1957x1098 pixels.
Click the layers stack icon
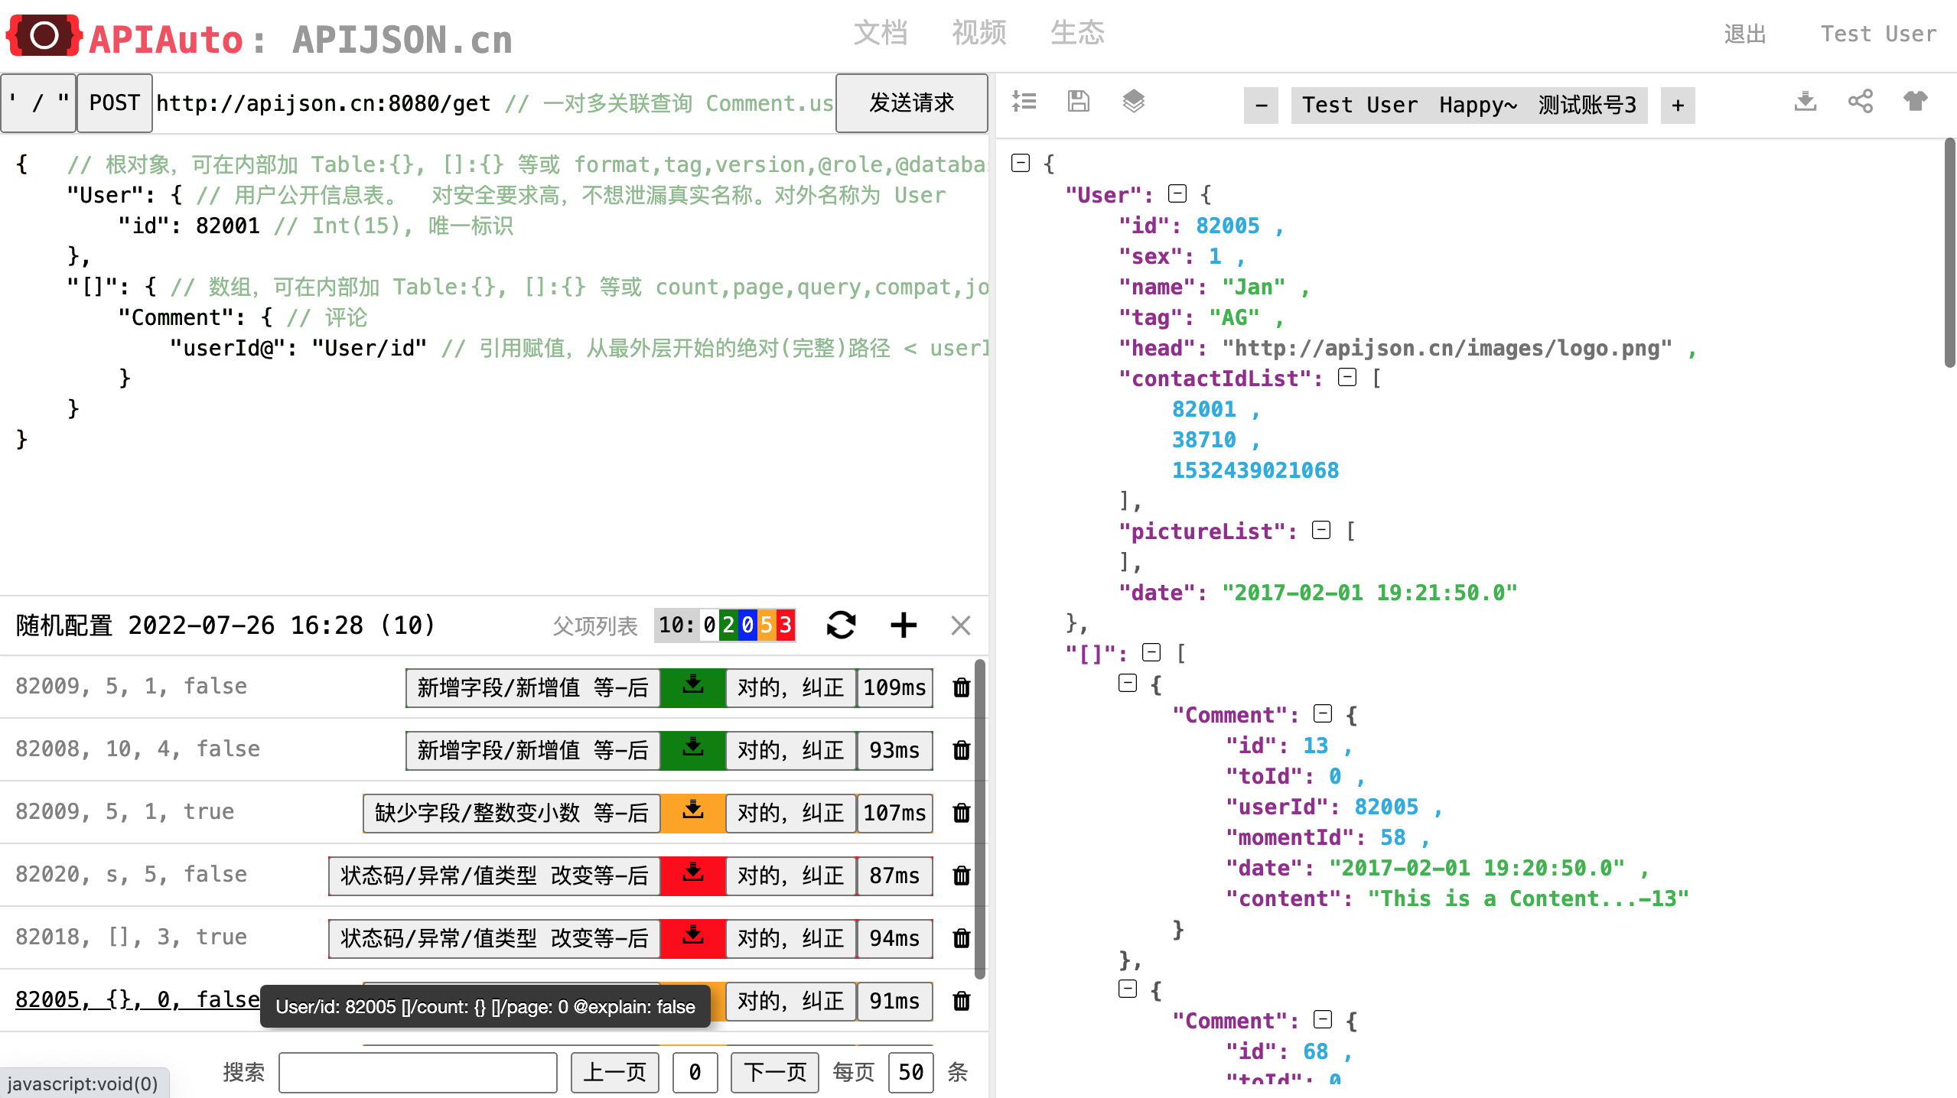(x=1133, y=101)
